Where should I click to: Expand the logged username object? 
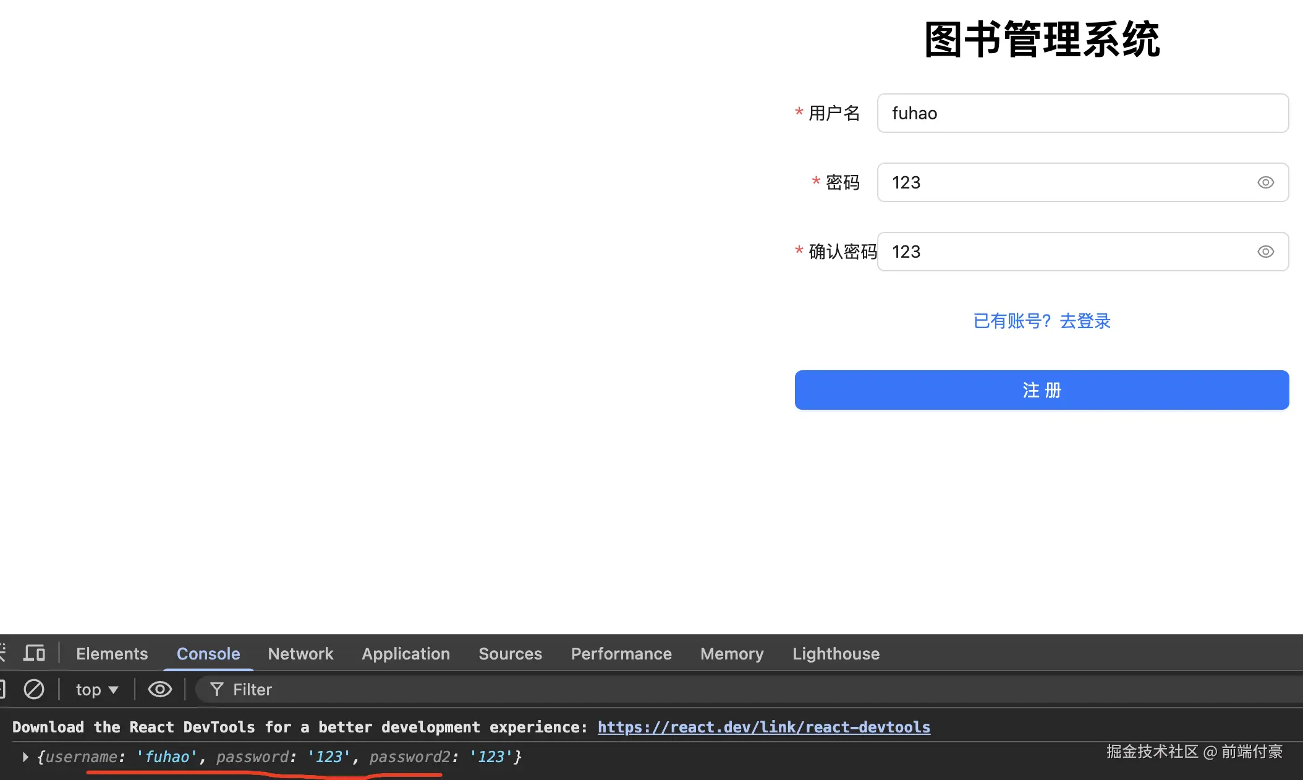click(x=25, y=757)
